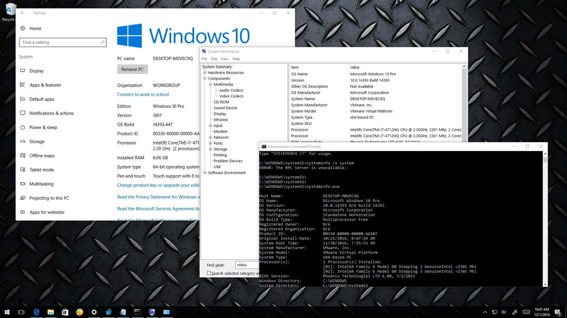567x318 pixels.
Task: Open the Windows Start button
Action: [7, 312]
